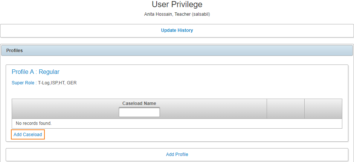
Task: Collapse the Profiles section header bar
Action: [177, 51]
